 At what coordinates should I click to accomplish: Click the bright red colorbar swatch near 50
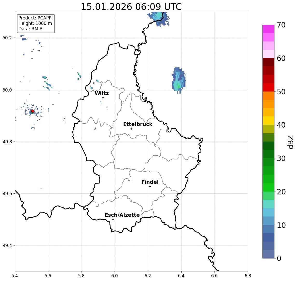click(268, 87)
